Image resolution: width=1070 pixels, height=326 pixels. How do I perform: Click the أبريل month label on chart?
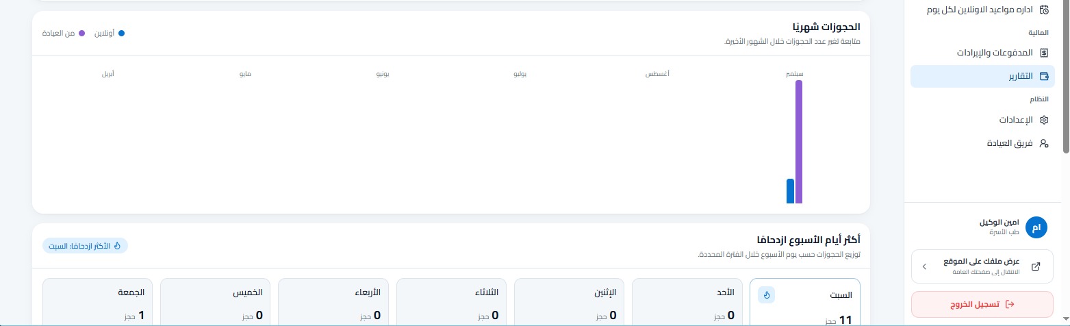tap(108, 73)
